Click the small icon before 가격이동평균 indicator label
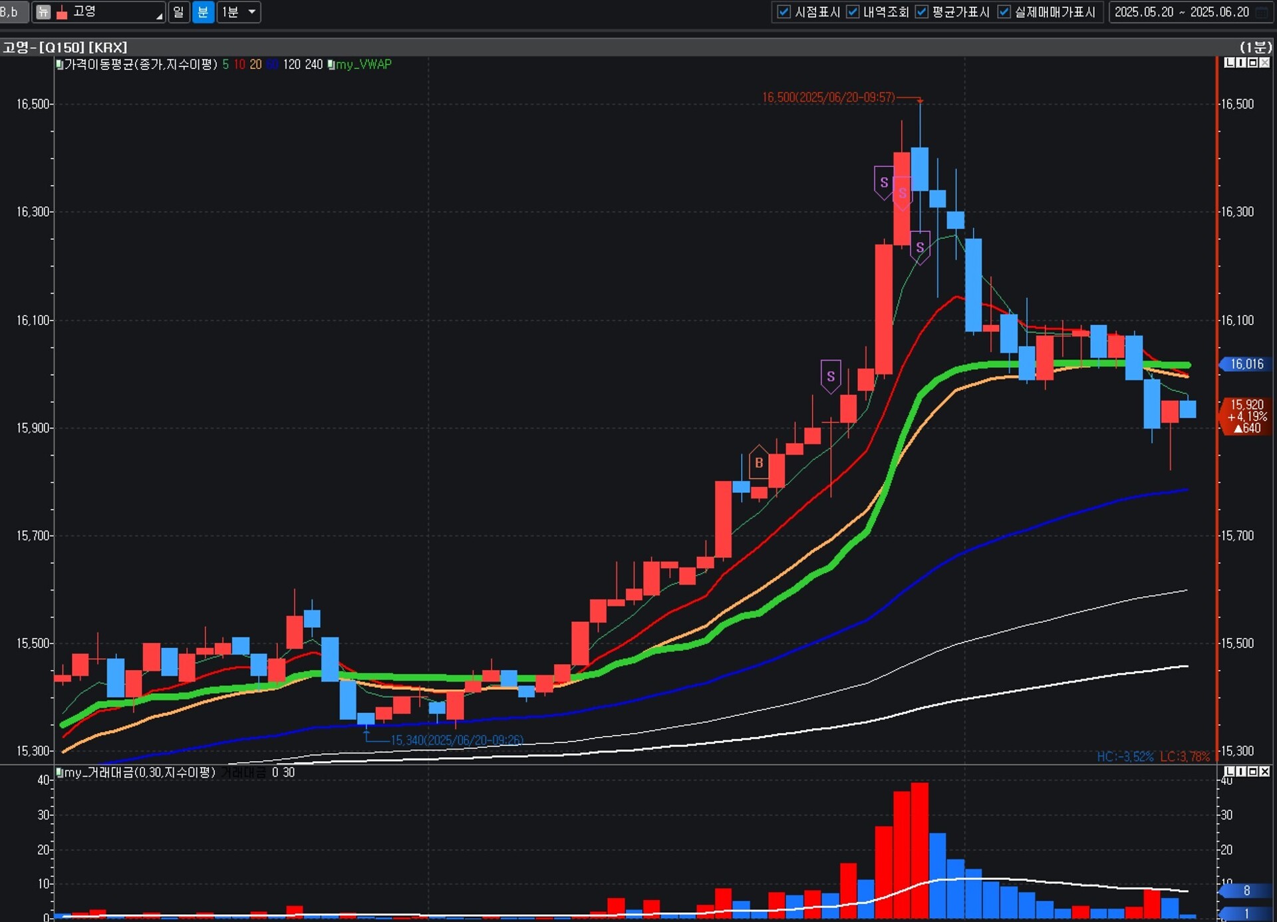The width and height of the screenshot is (1277, 922). [59, 65]
